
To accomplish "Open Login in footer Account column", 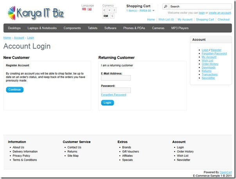I will (180, 147).
